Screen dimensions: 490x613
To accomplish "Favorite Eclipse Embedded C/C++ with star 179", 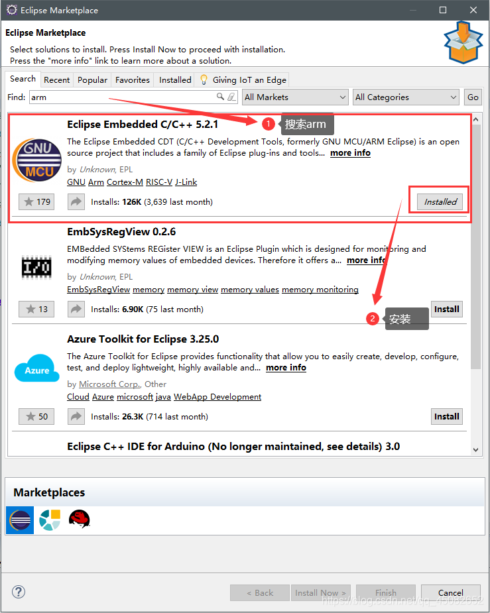I will tap(36, 201).
